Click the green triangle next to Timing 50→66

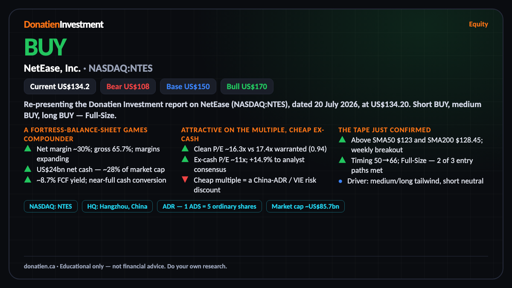pyautogui.click(x=342, y=160)
